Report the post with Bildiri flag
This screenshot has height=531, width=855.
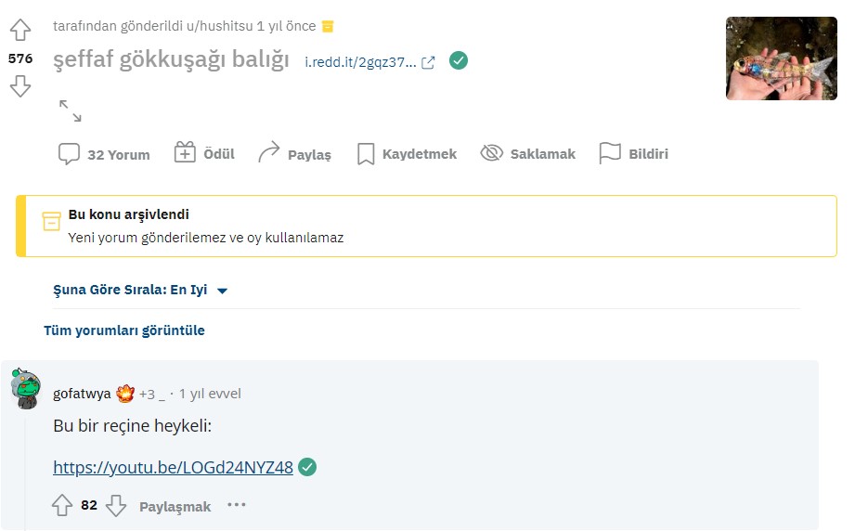pyautogui.click(x=634, y=154)
